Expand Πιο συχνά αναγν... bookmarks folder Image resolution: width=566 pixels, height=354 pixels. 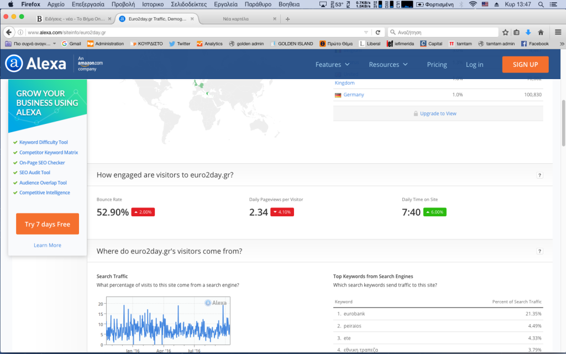[x=31, y=44]
